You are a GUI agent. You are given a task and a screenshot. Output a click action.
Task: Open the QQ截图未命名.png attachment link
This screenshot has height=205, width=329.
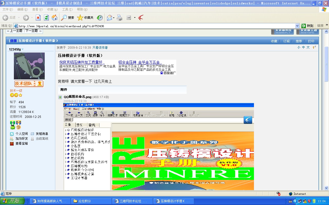[x=78, y=97]
